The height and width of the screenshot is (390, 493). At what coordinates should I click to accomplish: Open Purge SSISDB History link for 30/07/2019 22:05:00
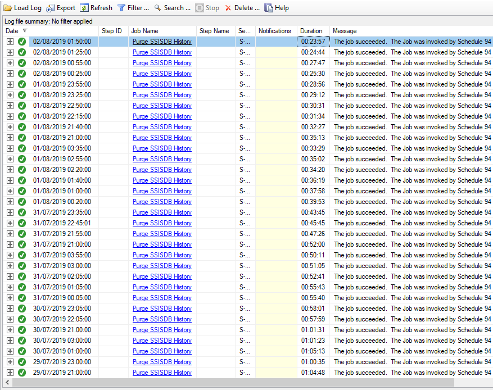point(162,319)
